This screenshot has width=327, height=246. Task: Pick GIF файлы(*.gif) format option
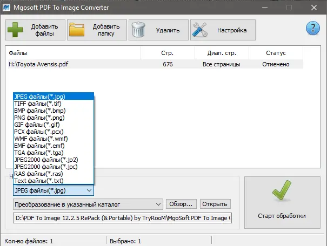[x=54, y=125]
